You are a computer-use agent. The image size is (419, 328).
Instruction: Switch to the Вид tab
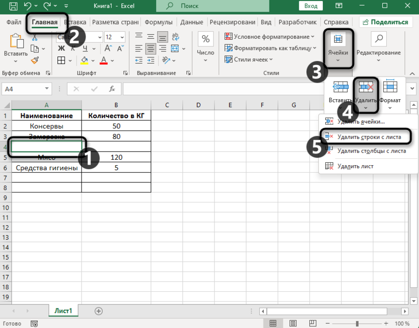click(266, 22)
